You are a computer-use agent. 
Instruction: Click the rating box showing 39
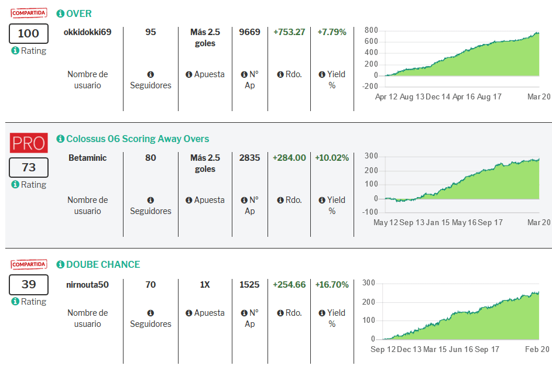click(x=29, y=285)
